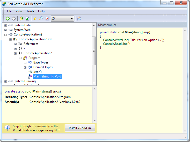Collapse the ConsoleApplication2.exe node

tap(10, 39)
